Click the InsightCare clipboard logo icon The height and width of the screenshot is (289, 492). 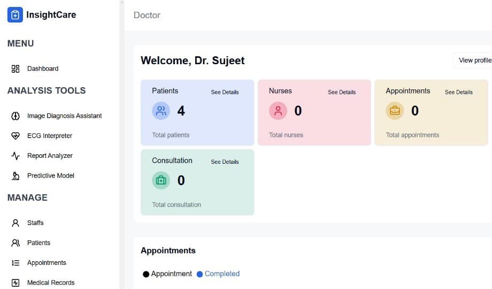15,15
